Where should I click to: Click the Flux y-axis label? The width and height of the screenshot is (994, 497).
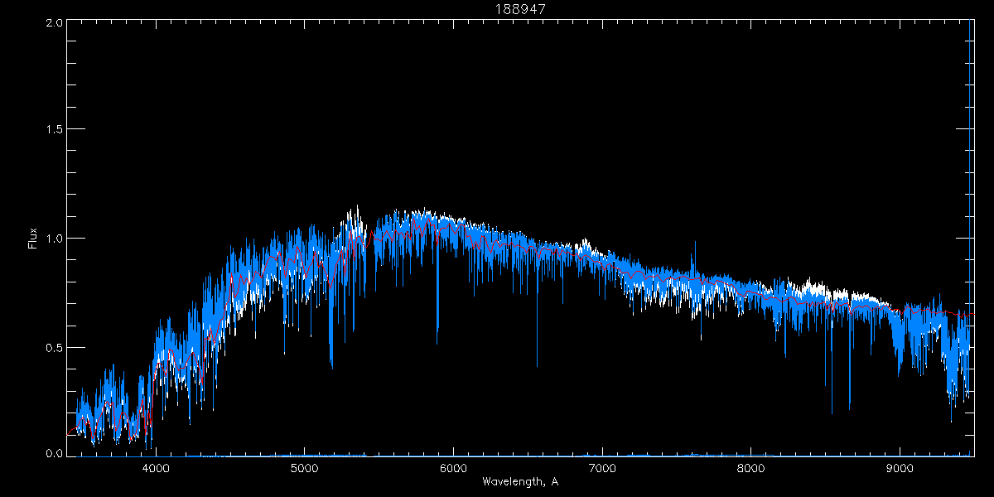(33, 239)
